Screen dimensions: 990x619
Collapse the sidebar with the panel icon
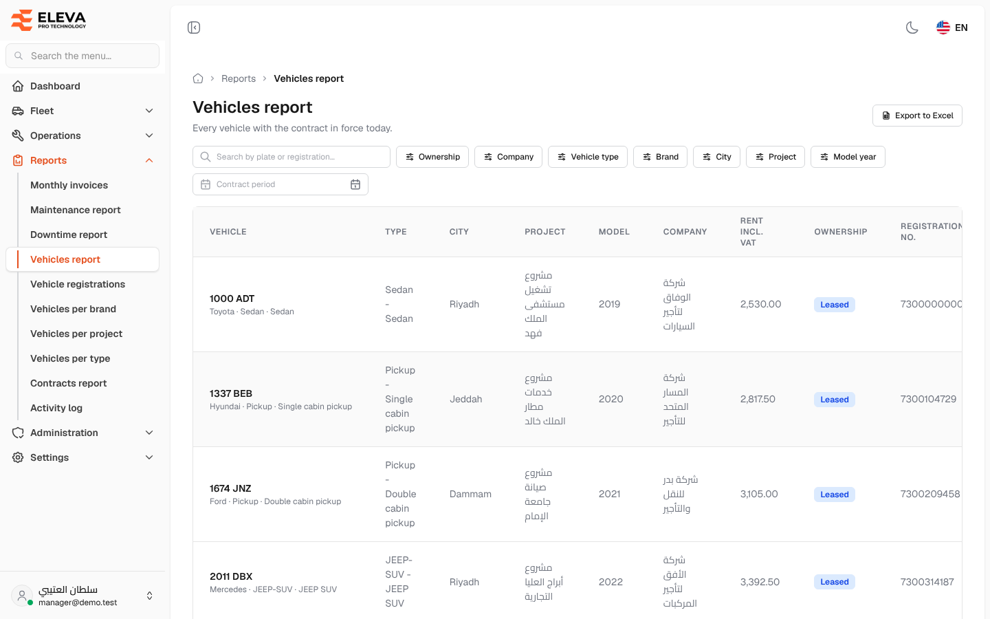click(x=194, y=28)
